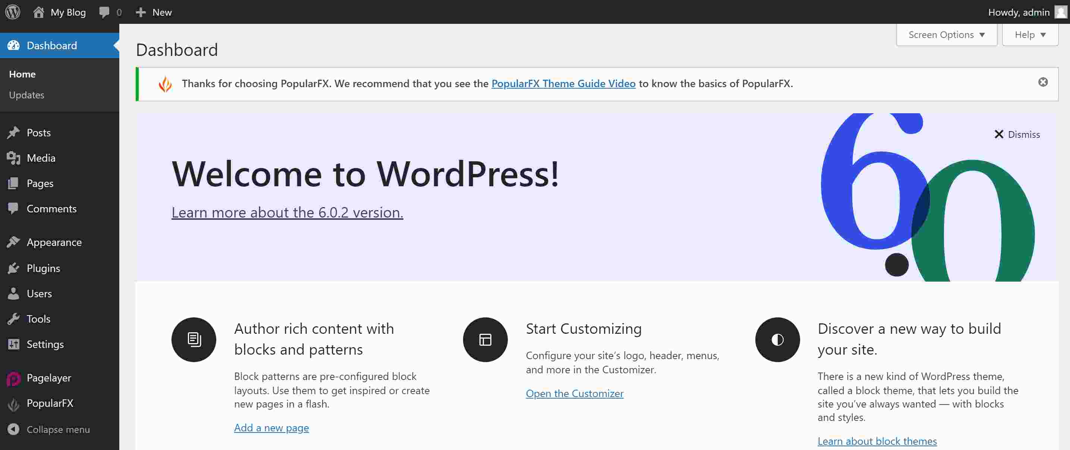Open the Pagelayer menu
The image size is (1070, 450).
(x=59, y=378)
